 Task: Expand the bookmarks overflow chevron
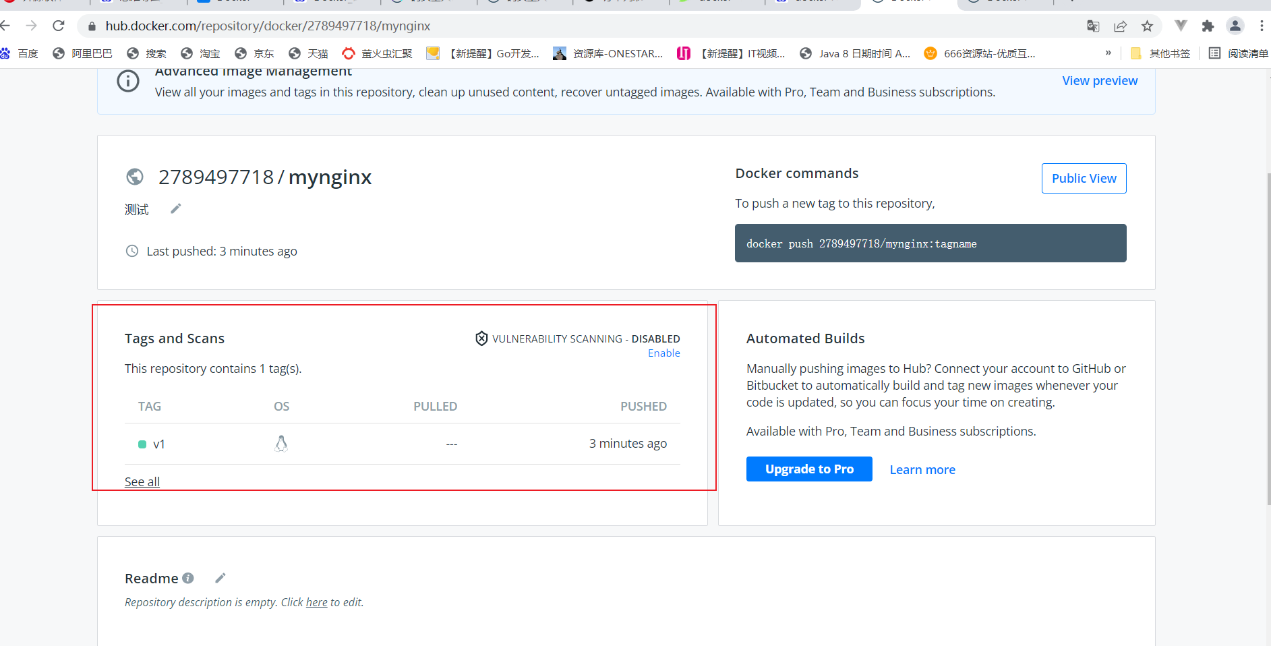pyautogui.click(x=1108, y=53)
